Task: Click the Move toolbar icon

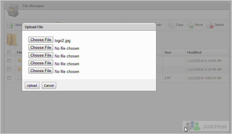Action: coord(190,25)
